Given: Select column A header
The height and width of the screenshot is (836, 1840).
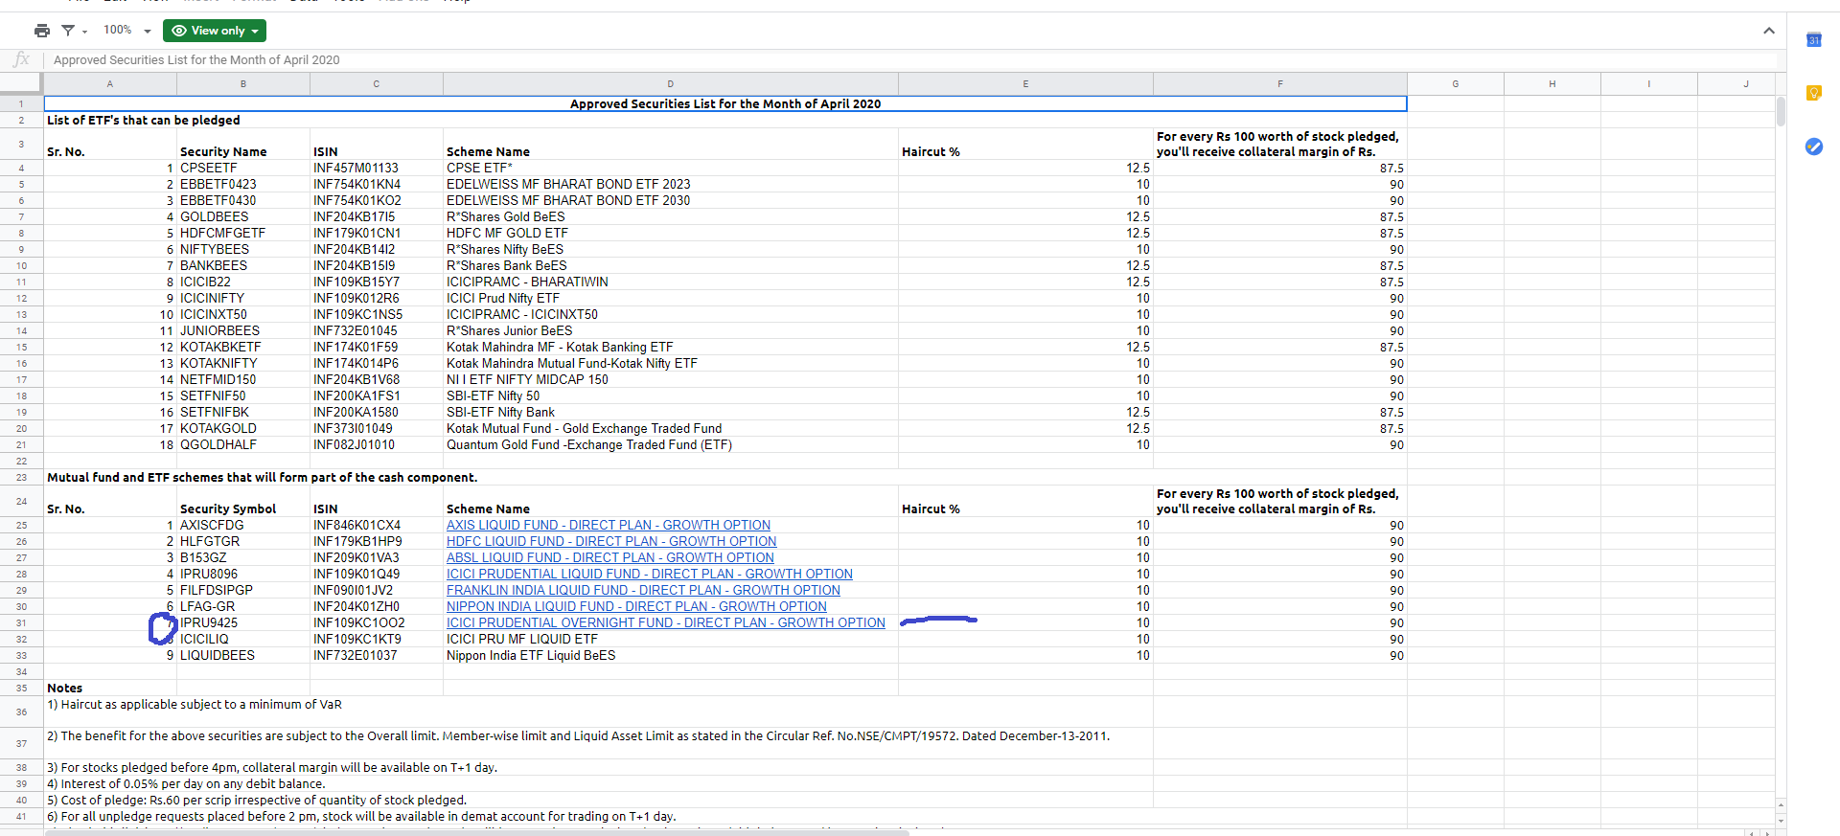Looking at the screenshot, I should coord(110,83).
